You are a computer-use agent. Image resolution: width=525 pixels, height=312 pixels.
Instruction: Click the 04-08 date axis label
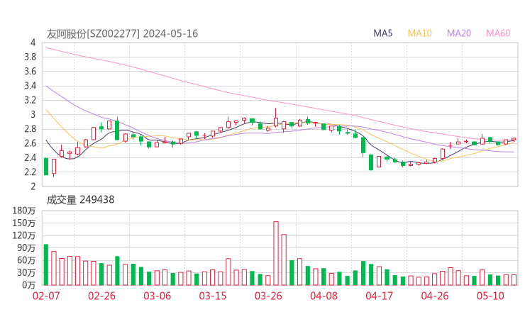324,296
